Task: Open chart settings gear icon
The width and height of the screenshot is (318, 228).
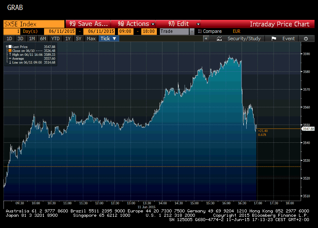Action: tap(306, 39)
